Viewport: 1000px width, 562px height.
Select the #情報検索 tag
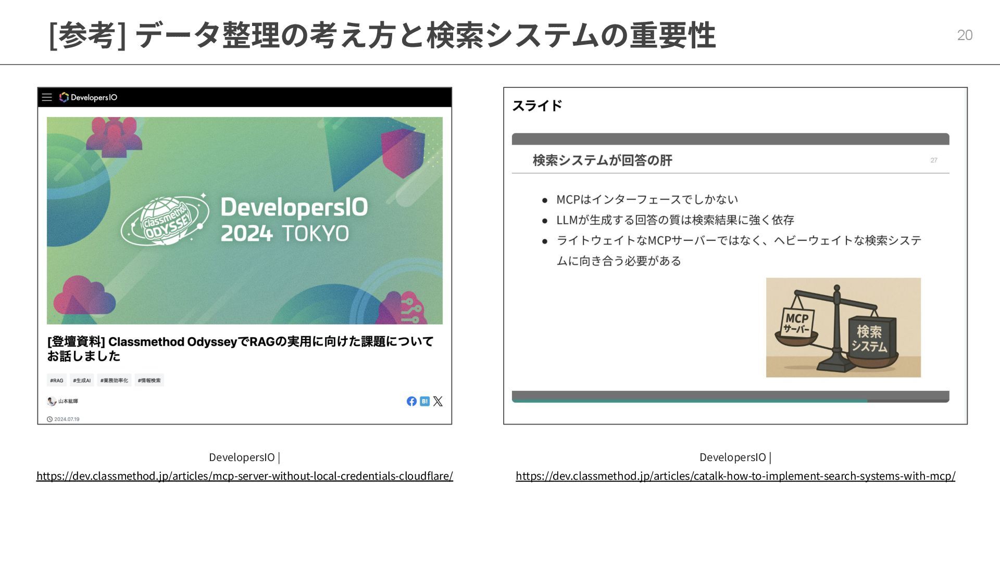pos(149,380)
